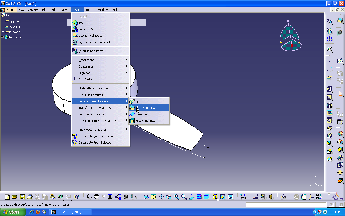
Task: Choose Sew Surface in the submenu
Action: [149, 121]
